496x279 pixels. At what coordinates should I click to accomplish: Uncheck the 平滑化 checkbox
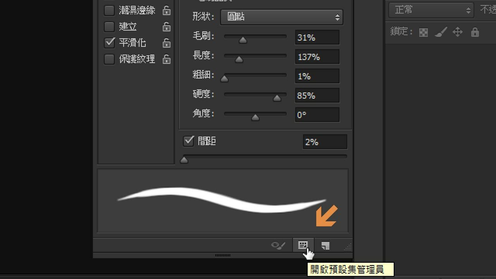(x=110, y=43)
